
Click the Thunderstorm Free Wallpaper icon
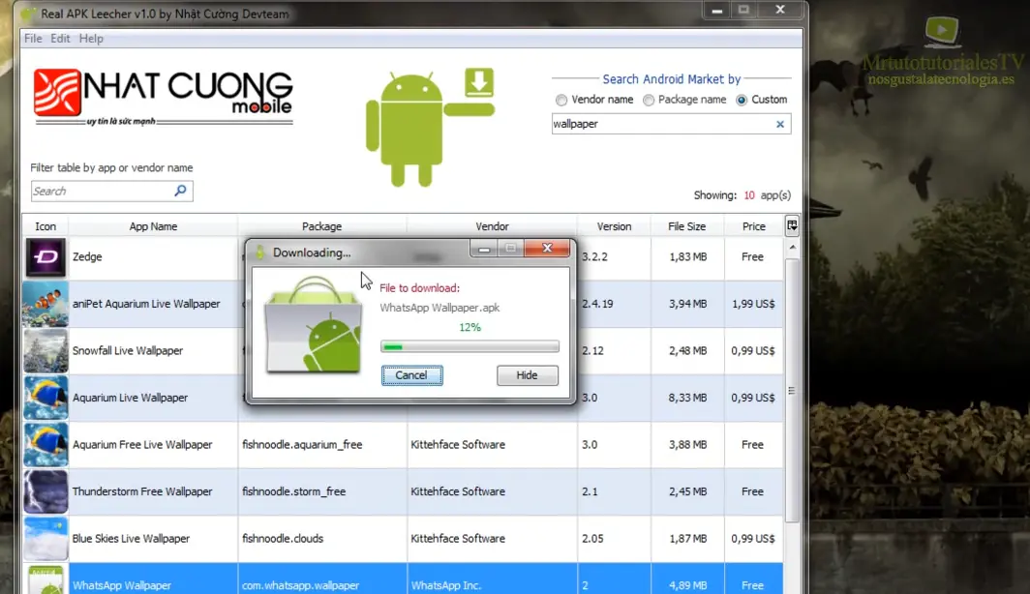[x=45, y=491]
